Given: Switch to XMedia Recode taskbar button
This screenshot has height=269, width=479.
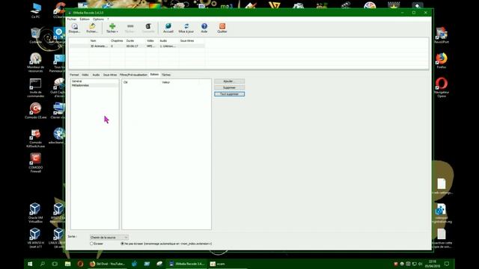Looking at the screenshot, I should coord(186,264).
